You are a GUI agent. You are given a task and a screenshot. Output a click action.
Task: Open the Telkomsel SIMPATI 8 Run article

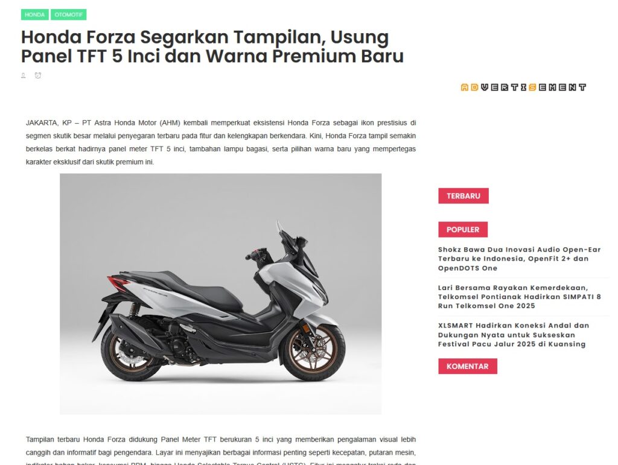point(519,297)
